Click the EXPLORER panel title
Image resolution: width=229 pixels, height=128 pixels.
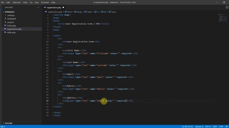click(9, 7)
